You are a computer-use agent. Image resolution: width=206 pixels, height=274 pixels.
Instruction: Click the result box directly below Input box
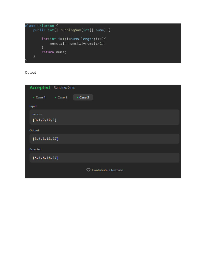104,139
